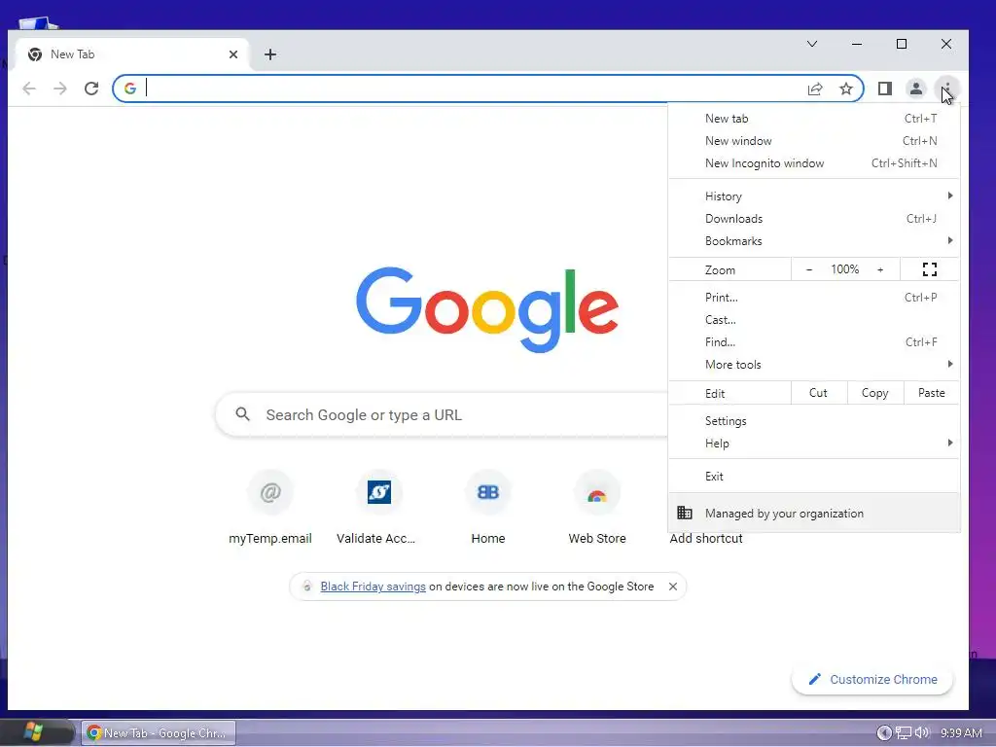
Task: Open the Home shortcut tile
Action: pos(488,508)
